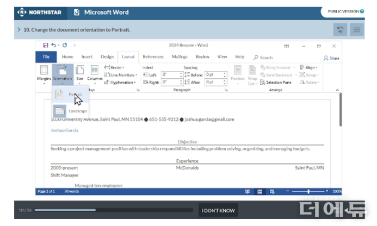Switch to the Insert tab
The width and height of the screenshot is (377, 226).
(x=87, y=57)
